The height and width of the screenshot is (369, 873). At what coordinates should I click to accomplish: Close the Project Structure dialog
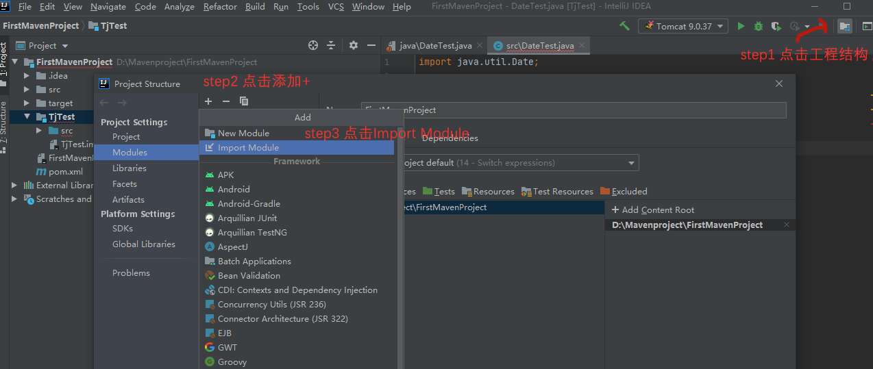(779, 84)
